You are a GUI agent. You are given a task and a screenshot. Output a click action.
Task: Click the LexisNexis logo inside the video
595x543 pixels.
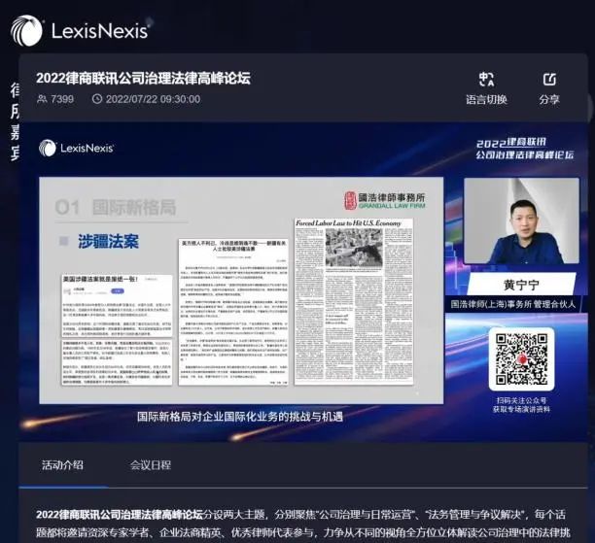point(76,148)
